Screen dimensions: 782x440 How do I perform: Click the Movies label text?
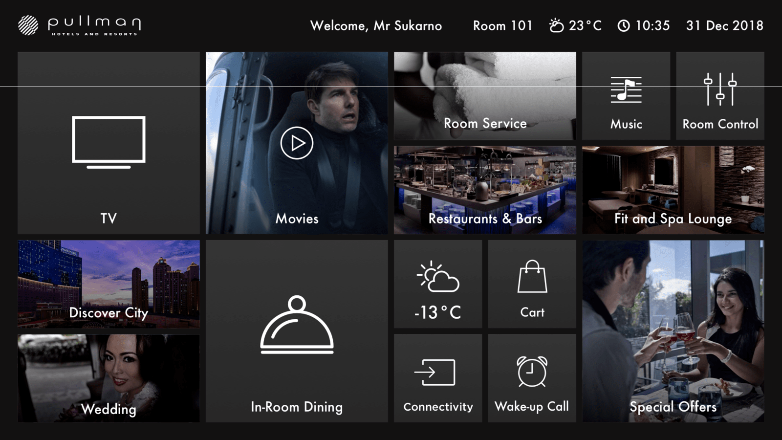click(x=297, y=219)
